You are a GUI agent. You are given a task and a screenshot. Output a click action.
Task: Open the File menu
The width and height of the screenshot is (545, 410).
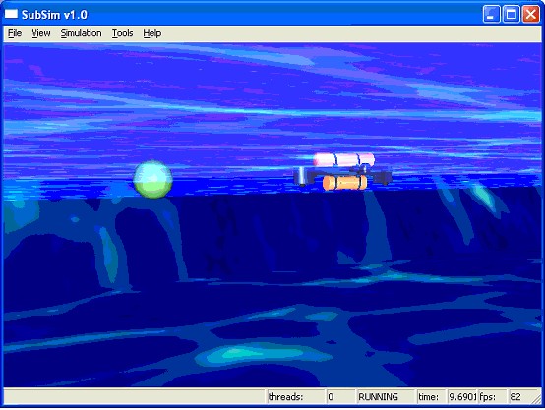coord(15,33)
